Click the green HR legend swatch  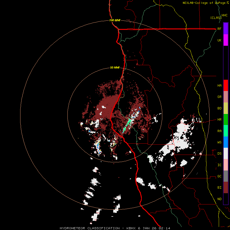click(x=226, y=119)
